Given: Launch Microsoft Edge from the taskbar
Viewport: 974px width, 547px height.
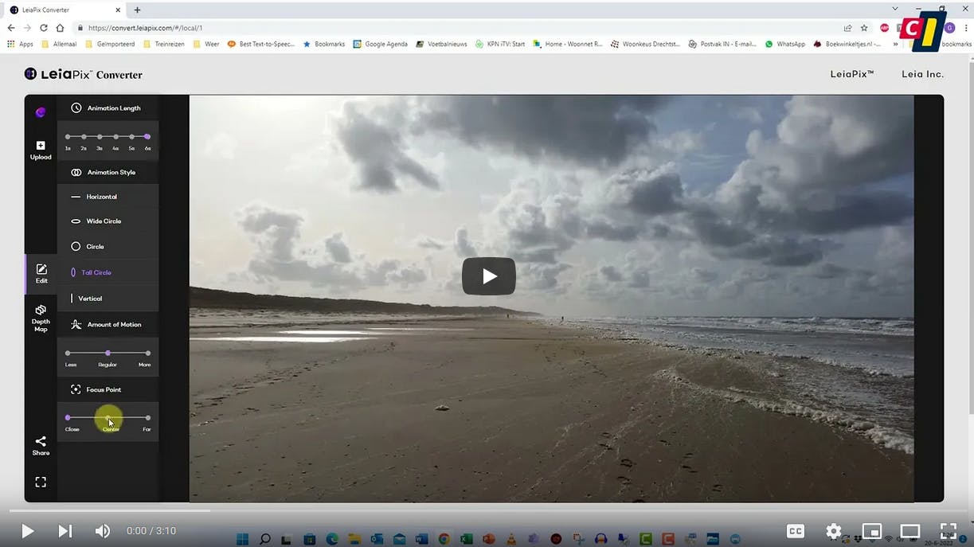Looking at the screenshot, I should [x=332, y=539].
